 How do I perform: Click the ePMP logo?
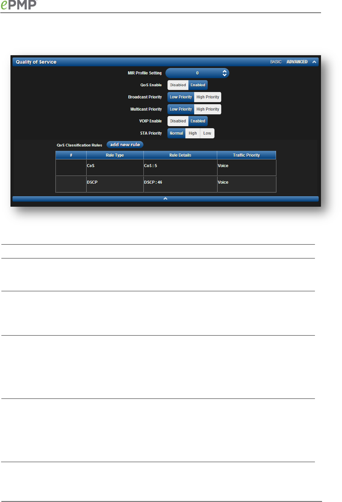pyautogui.click(x=18, y=5)
